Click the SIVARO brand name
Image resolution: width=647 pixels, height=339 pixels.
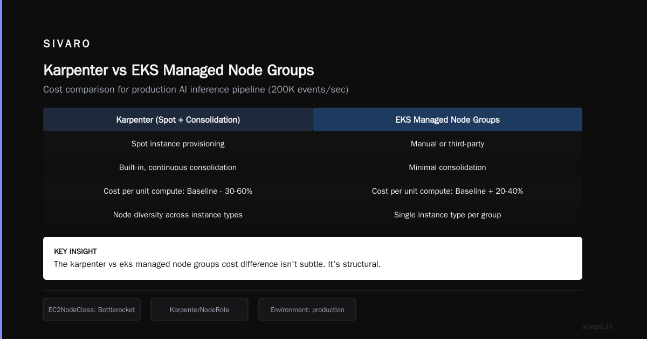67,44
